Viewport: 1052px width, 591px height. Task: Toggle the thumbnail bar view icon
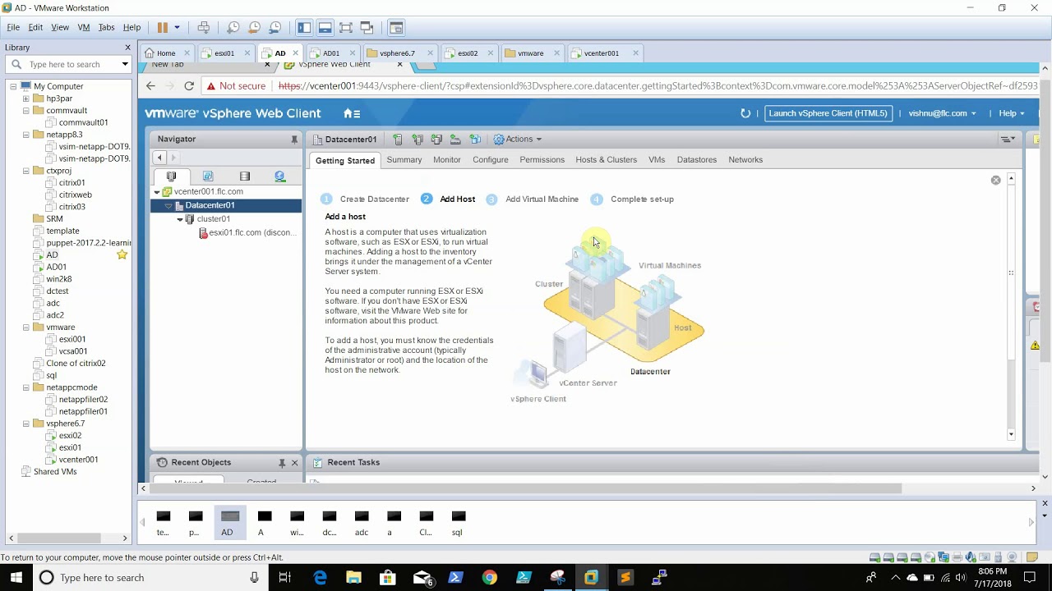pos(325,27)
